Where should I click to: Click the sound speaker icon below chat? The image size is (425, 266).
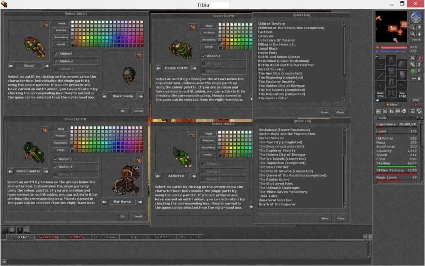pos(4,262)
